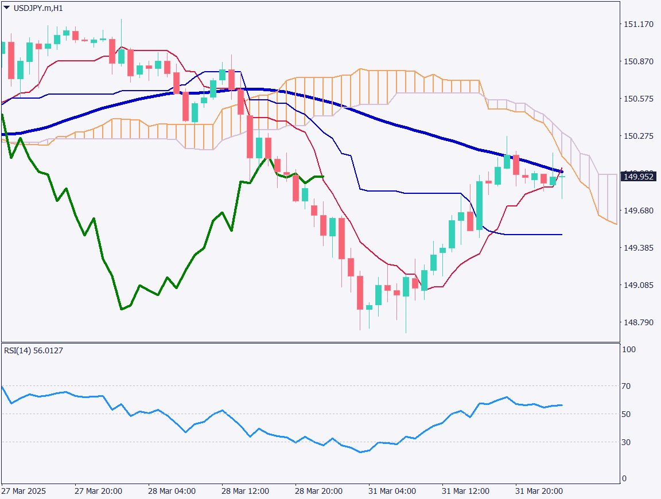Select the 27 Mar 2025 date label

[x=24, y=492]
